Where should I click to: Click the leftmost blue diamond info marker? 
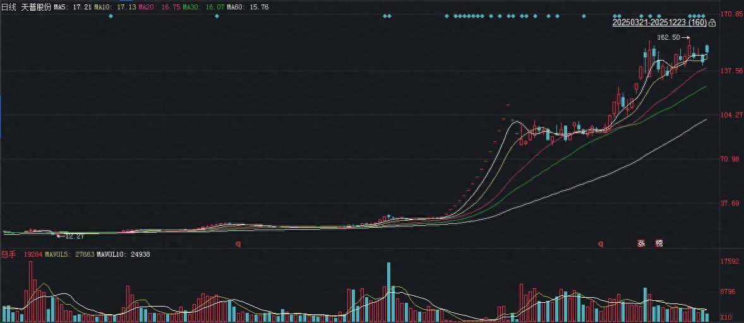(x=111, y=16)
